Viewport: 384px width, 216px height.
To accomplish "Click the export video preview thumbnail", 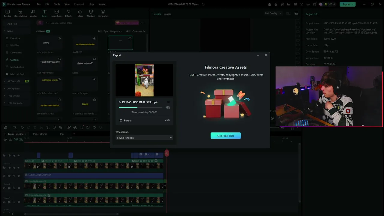I will click(144, 80).
